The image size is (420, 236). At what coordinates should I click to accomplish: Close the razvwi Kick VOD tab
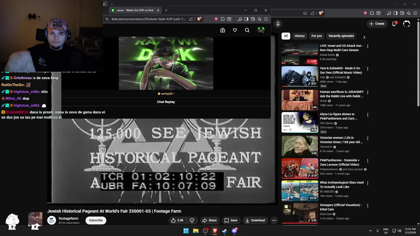pos(158,10)
